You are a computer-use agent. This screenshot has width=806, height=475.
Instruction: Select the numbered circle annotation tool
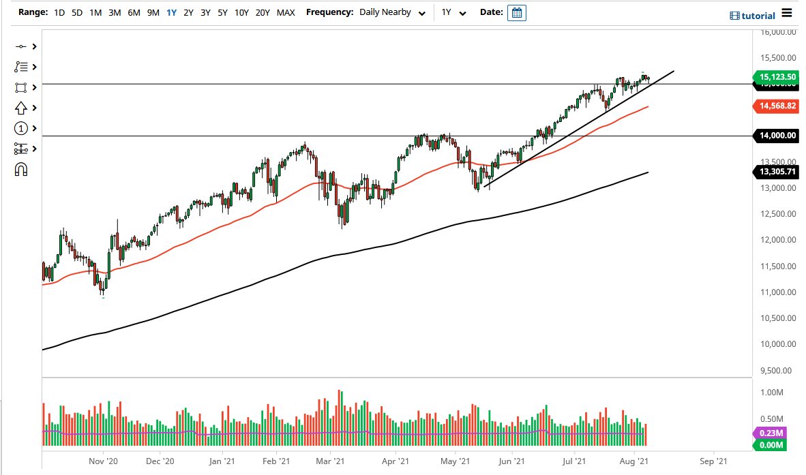coord(21,128)
